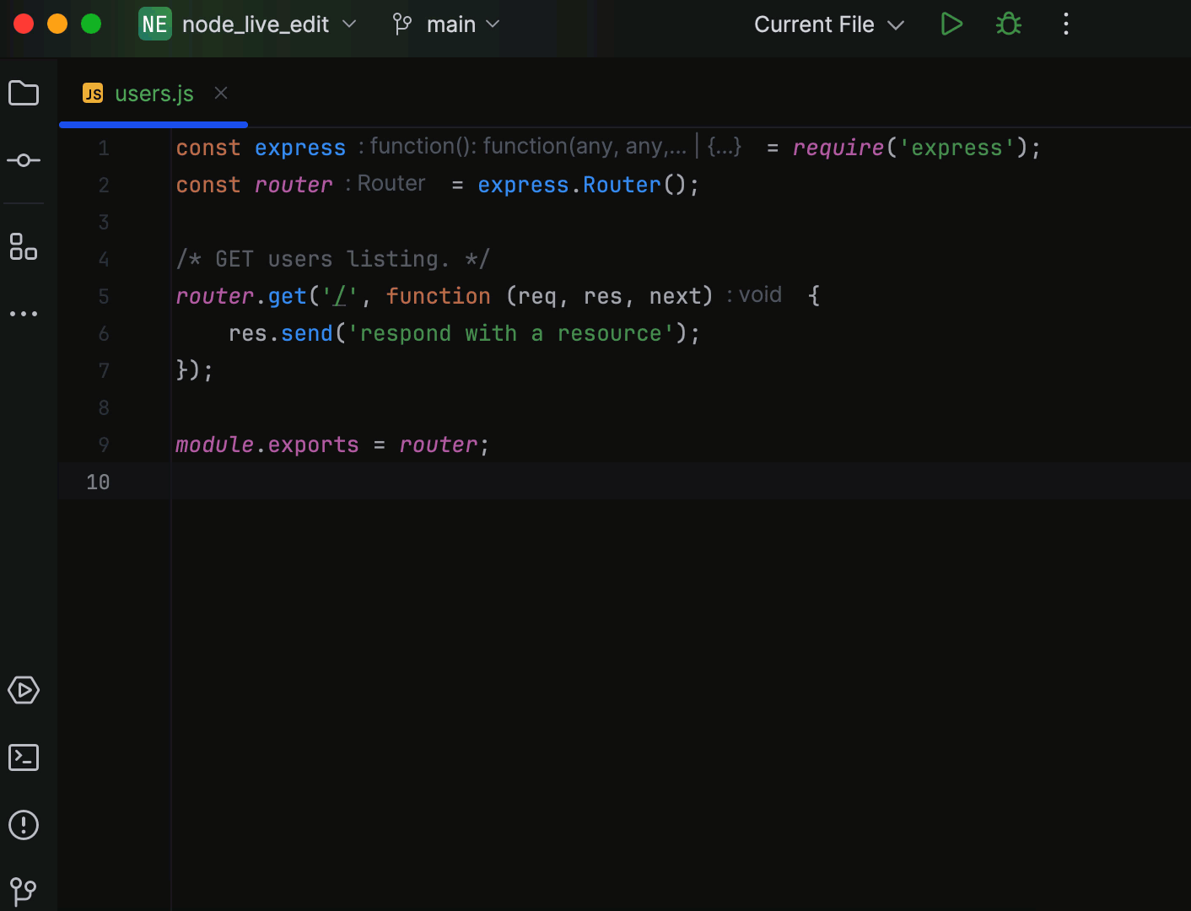
Task: Open the Version Control tool window
Action: click(24, 891)
